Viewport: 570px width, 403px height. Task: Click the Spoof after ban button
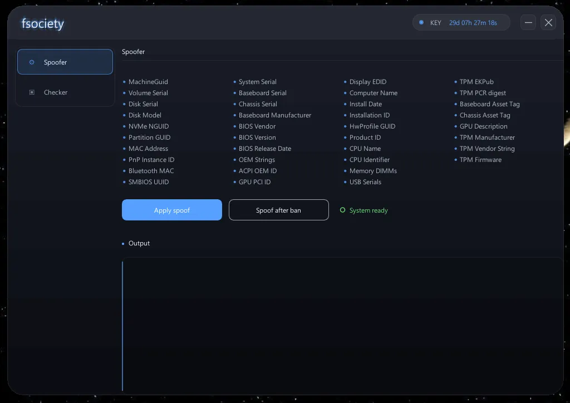click(278, 210)
